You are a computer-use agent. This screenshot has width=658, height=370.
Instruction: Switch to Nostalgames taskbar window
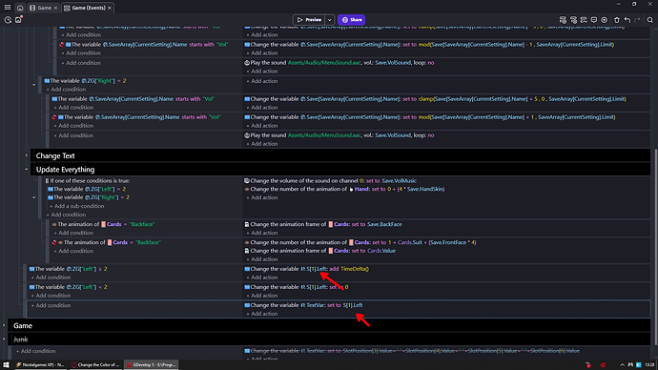point(40,365)
